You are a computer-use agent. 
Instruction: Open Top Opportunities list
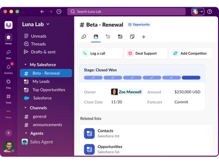click(45, 90)
